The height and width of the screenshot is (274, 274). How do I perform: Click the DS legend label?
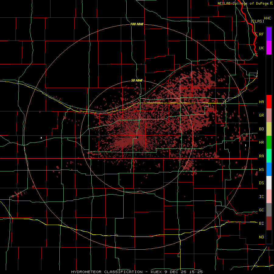(261, 183)
